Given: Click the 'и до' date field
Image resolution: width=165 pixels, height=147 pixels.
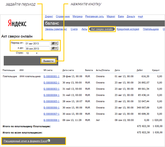Looking at the screenshot, I should click(x=37, y=49).
